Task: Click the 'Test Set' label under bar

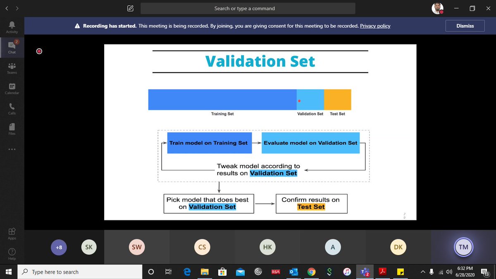Action: [337, 114]
